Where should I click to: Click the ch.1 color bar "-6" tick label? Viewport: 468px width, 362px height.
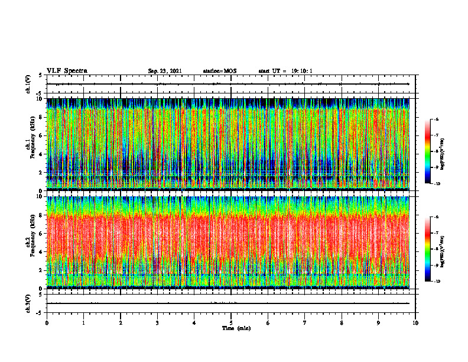[x=436, y=119]
